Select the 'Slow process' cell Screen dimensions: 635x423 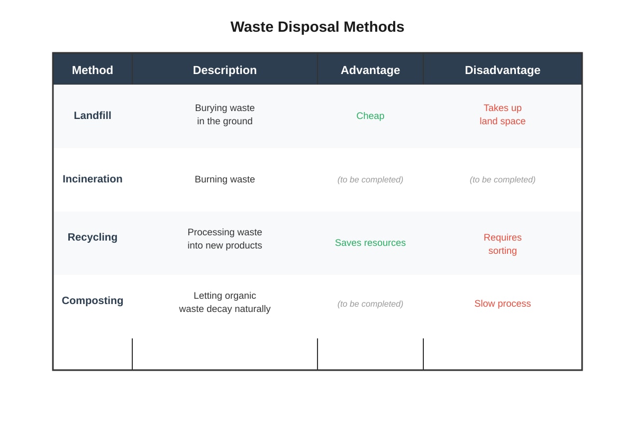(x=503, y=304)
